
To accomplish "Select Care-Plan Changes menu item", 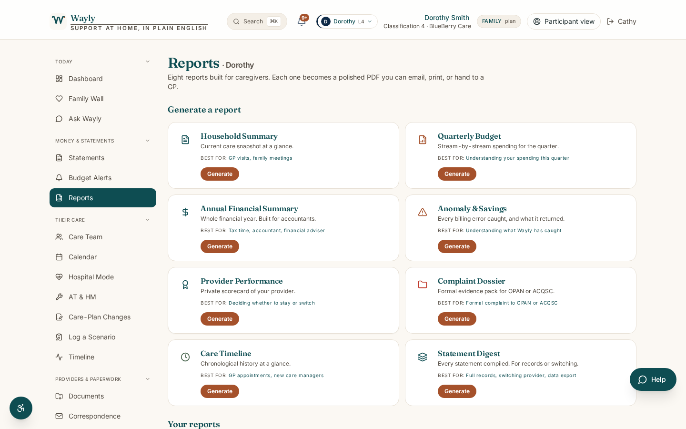I will (x=103, y=317).
